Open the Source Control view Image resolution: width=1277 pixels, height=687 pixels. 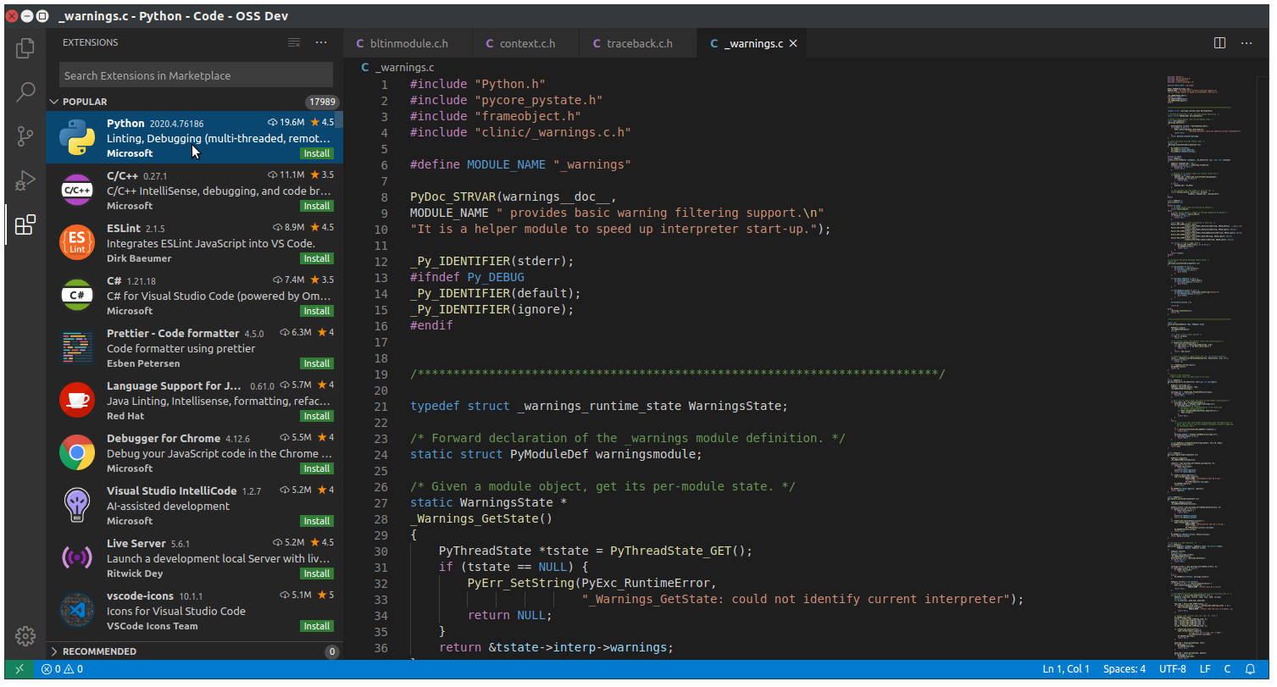[25, 136]
